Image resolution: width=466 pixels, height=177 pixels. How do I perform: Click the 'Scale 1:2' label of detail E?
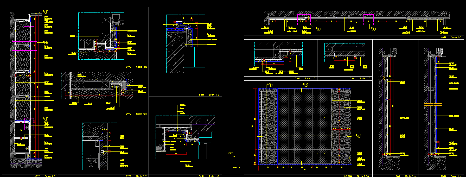coord(214,95)
